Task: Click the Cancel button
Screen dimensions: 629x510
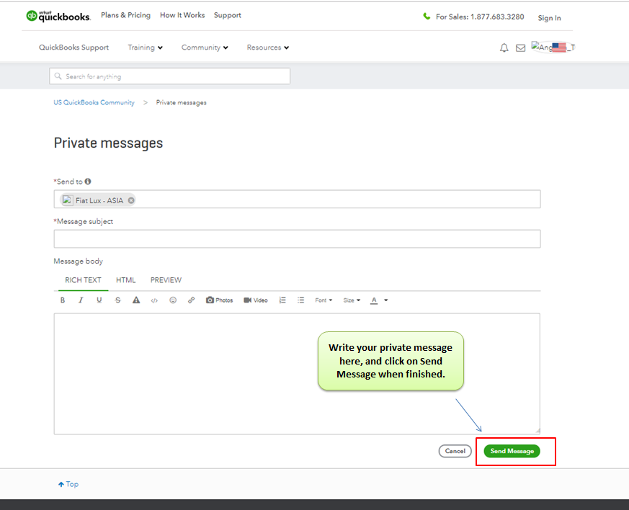Action: click(x=455, y=451)
